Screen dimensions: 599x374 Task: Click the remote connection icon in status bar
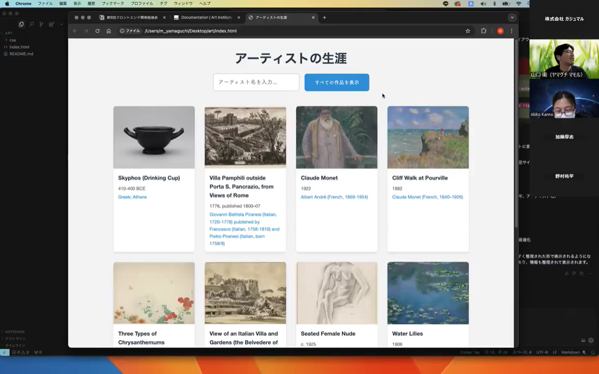point(4,352)
